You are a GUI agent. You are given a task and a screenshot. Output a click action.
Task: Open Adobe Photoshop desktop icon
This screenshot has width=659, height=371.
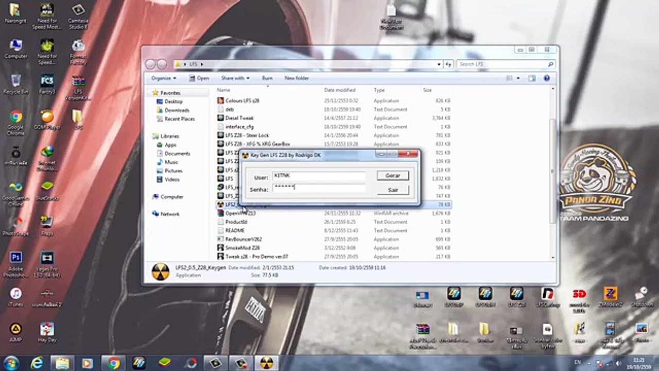point(15,264)
